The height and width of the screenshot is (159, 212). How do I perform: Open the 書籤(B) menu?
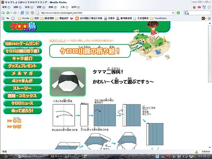(x=53, y=7)
